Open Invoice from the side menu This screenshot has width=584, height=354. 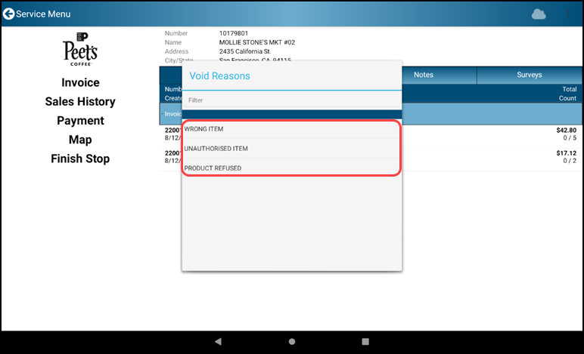pos(80,82)
